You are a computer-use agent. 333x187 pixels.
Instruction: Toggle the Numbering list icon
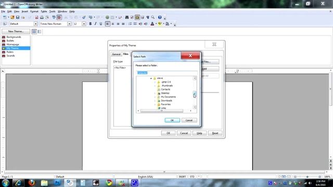point(130,24)
